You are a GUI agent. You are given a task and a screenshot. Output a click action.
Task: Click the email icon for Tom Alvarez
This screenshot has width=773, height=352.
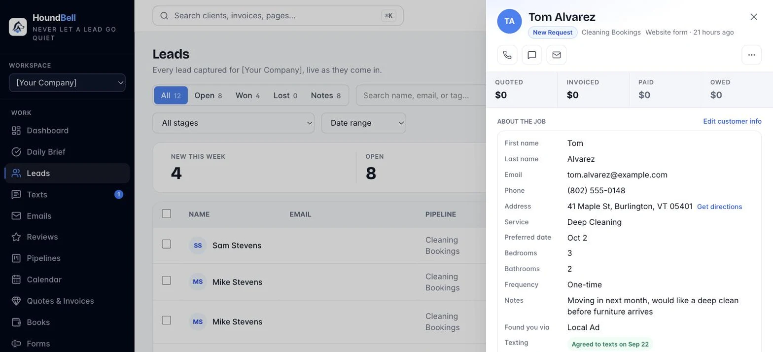pos(557,55)
